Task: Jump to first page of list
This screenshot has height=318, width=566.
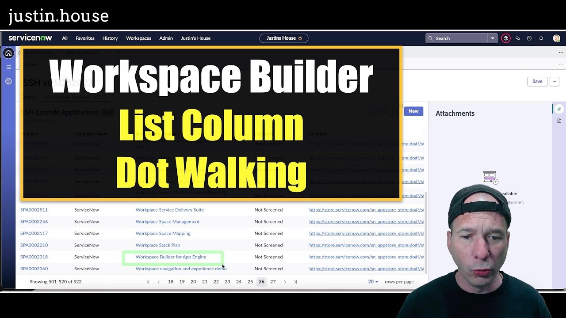Action: point(149,282)
